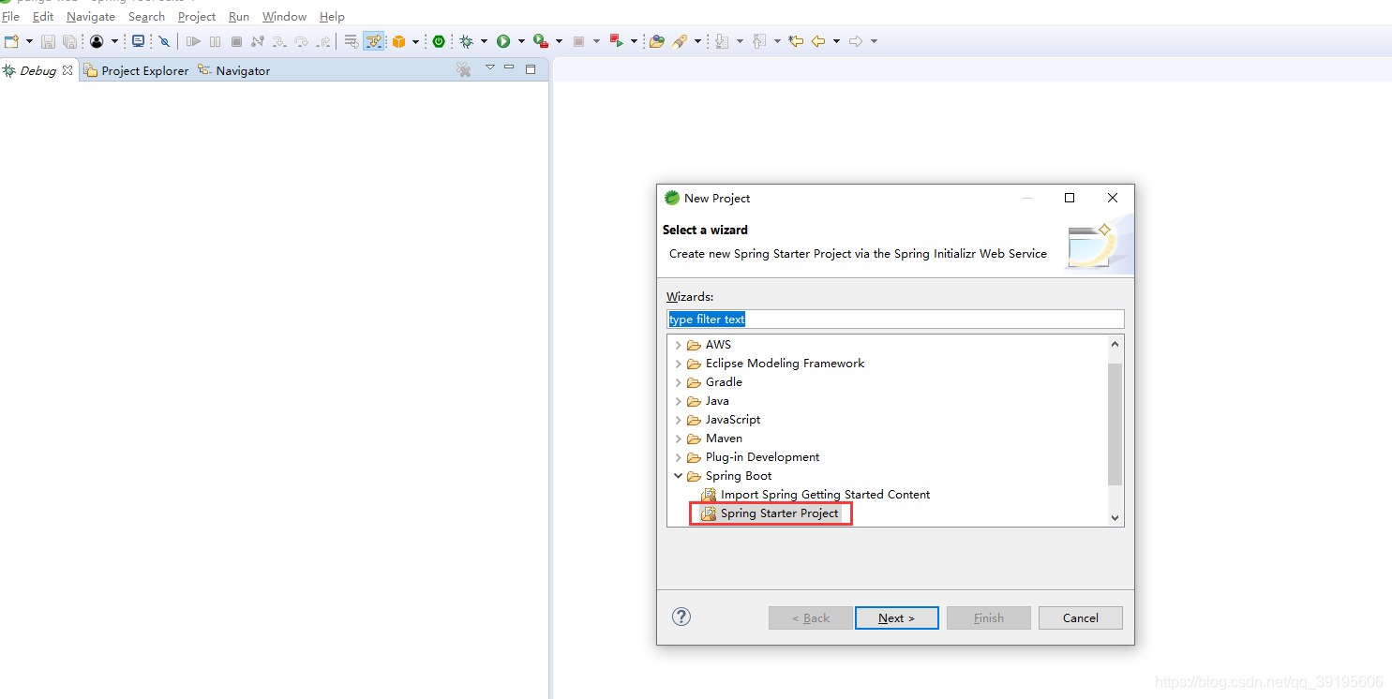Click Remove All Terminated Launches icon

(463, 69)
